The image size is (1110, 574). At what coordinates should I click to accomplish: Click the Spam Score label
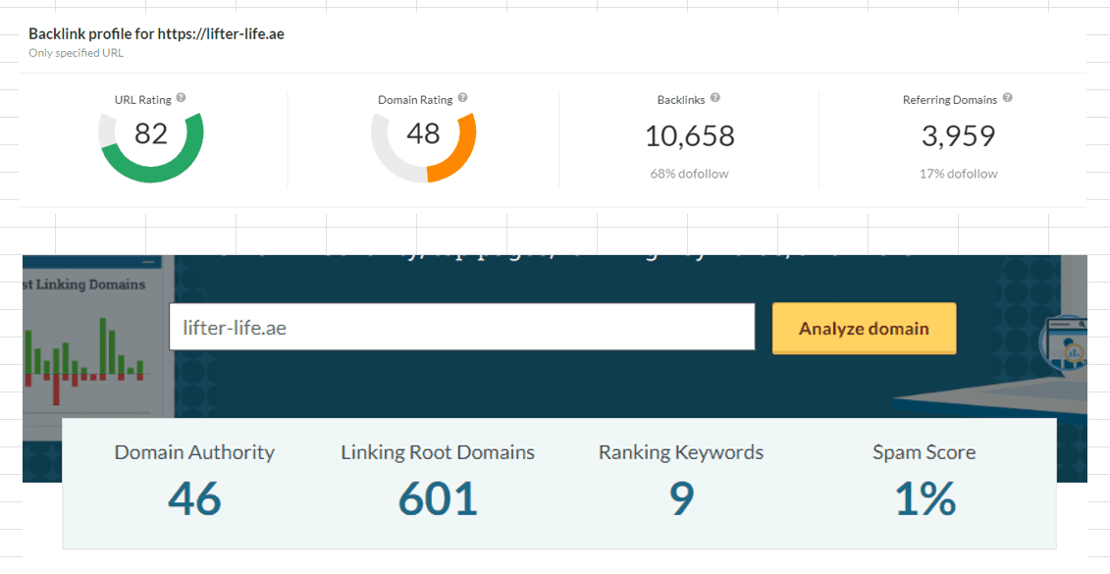click(x=925, y=452)
